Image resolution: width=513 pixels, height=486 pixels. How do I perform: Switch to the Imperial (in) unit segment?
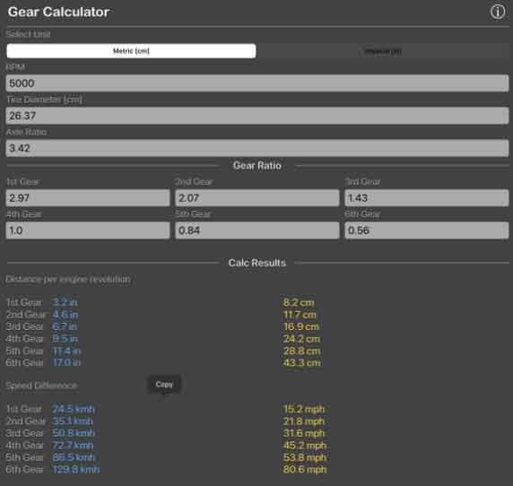pos(383,51)
